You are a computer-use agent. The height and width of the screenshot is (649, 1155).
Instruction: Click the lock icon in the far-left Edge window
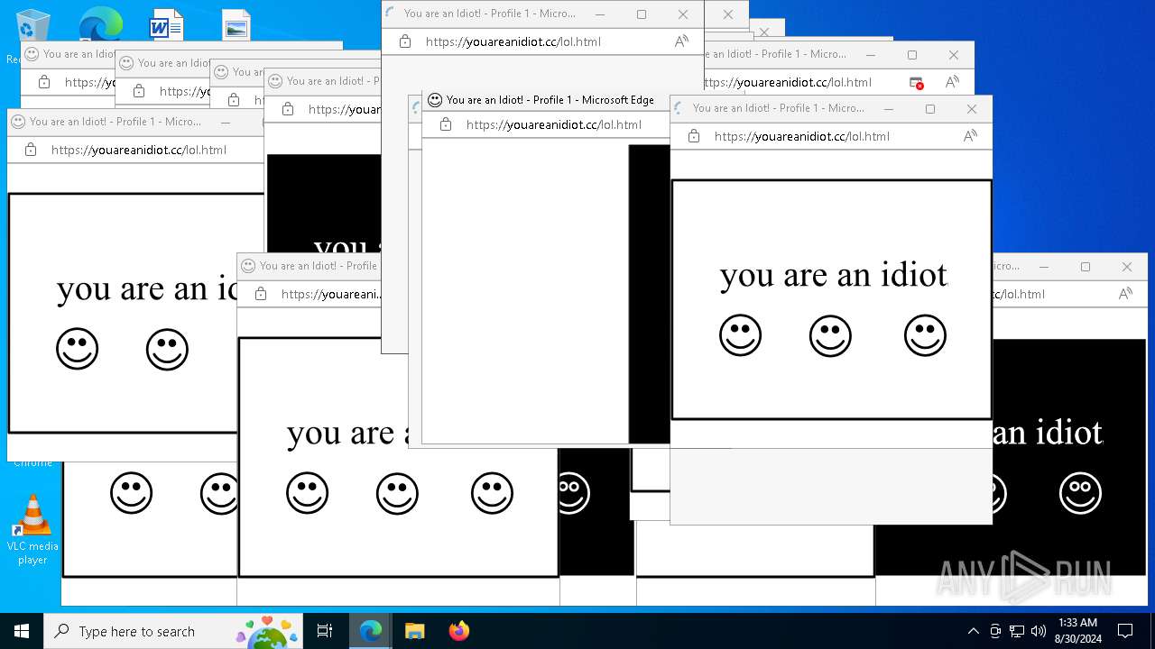tap(31, 150)
